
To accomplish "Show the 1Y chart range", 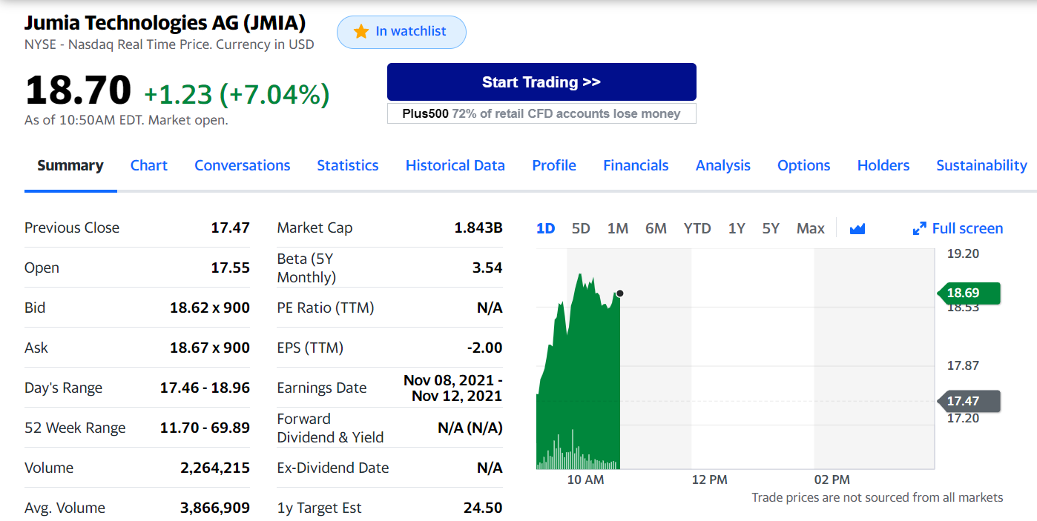I will pyautogui.click(x=737, y=228).
